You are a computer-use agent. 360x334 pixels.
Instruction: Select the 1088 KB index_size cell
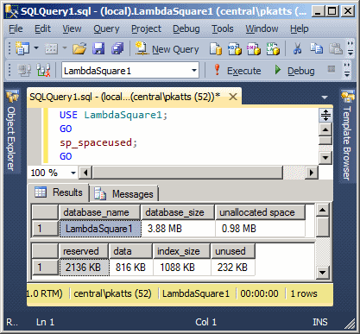coord(182,268)
